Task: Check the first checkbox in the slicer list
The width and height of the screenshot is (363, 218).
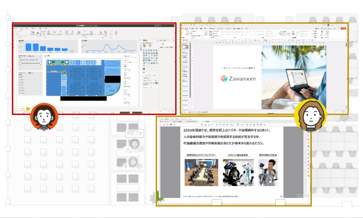Action: tap(20, 76)
